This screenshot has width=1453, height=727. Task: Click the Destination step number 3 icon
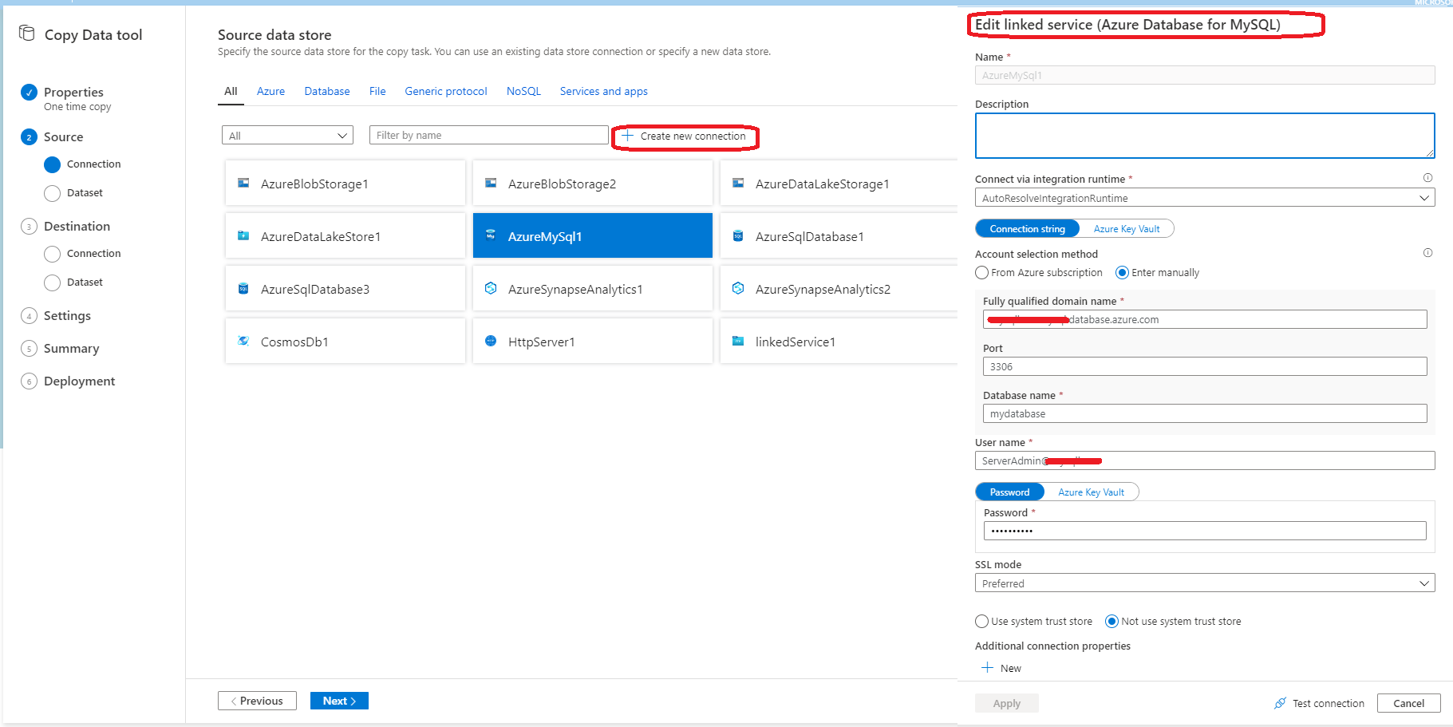30,227
